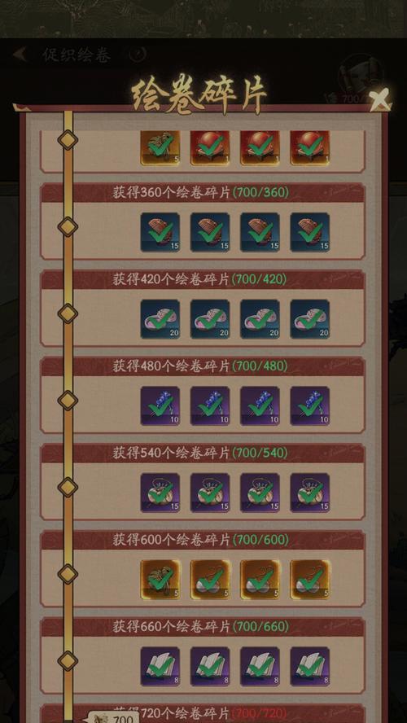The image size is (407, 723).
Task: Select second blue flower in 480 row
Action: tap(210, 405)
